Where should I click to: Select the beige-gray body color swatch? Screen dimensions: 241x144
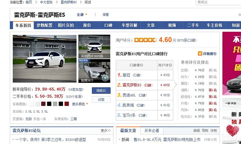coord(55,104)
